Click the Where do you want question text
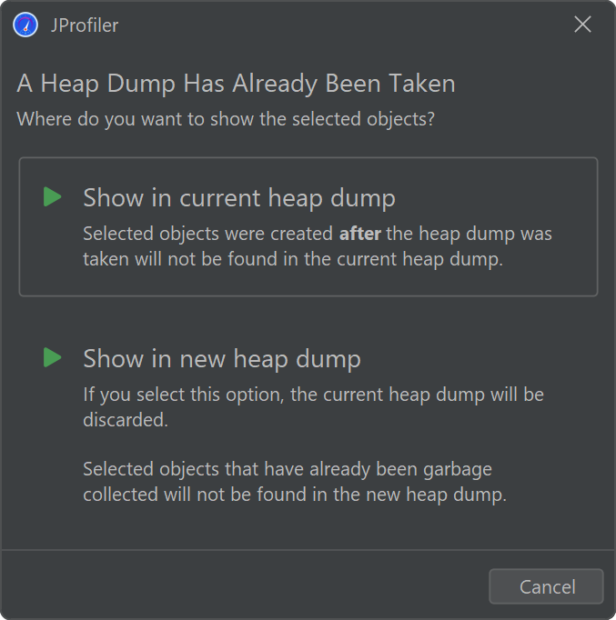The image size is (616, 620). pyautogui.click(x=226, y=119)
